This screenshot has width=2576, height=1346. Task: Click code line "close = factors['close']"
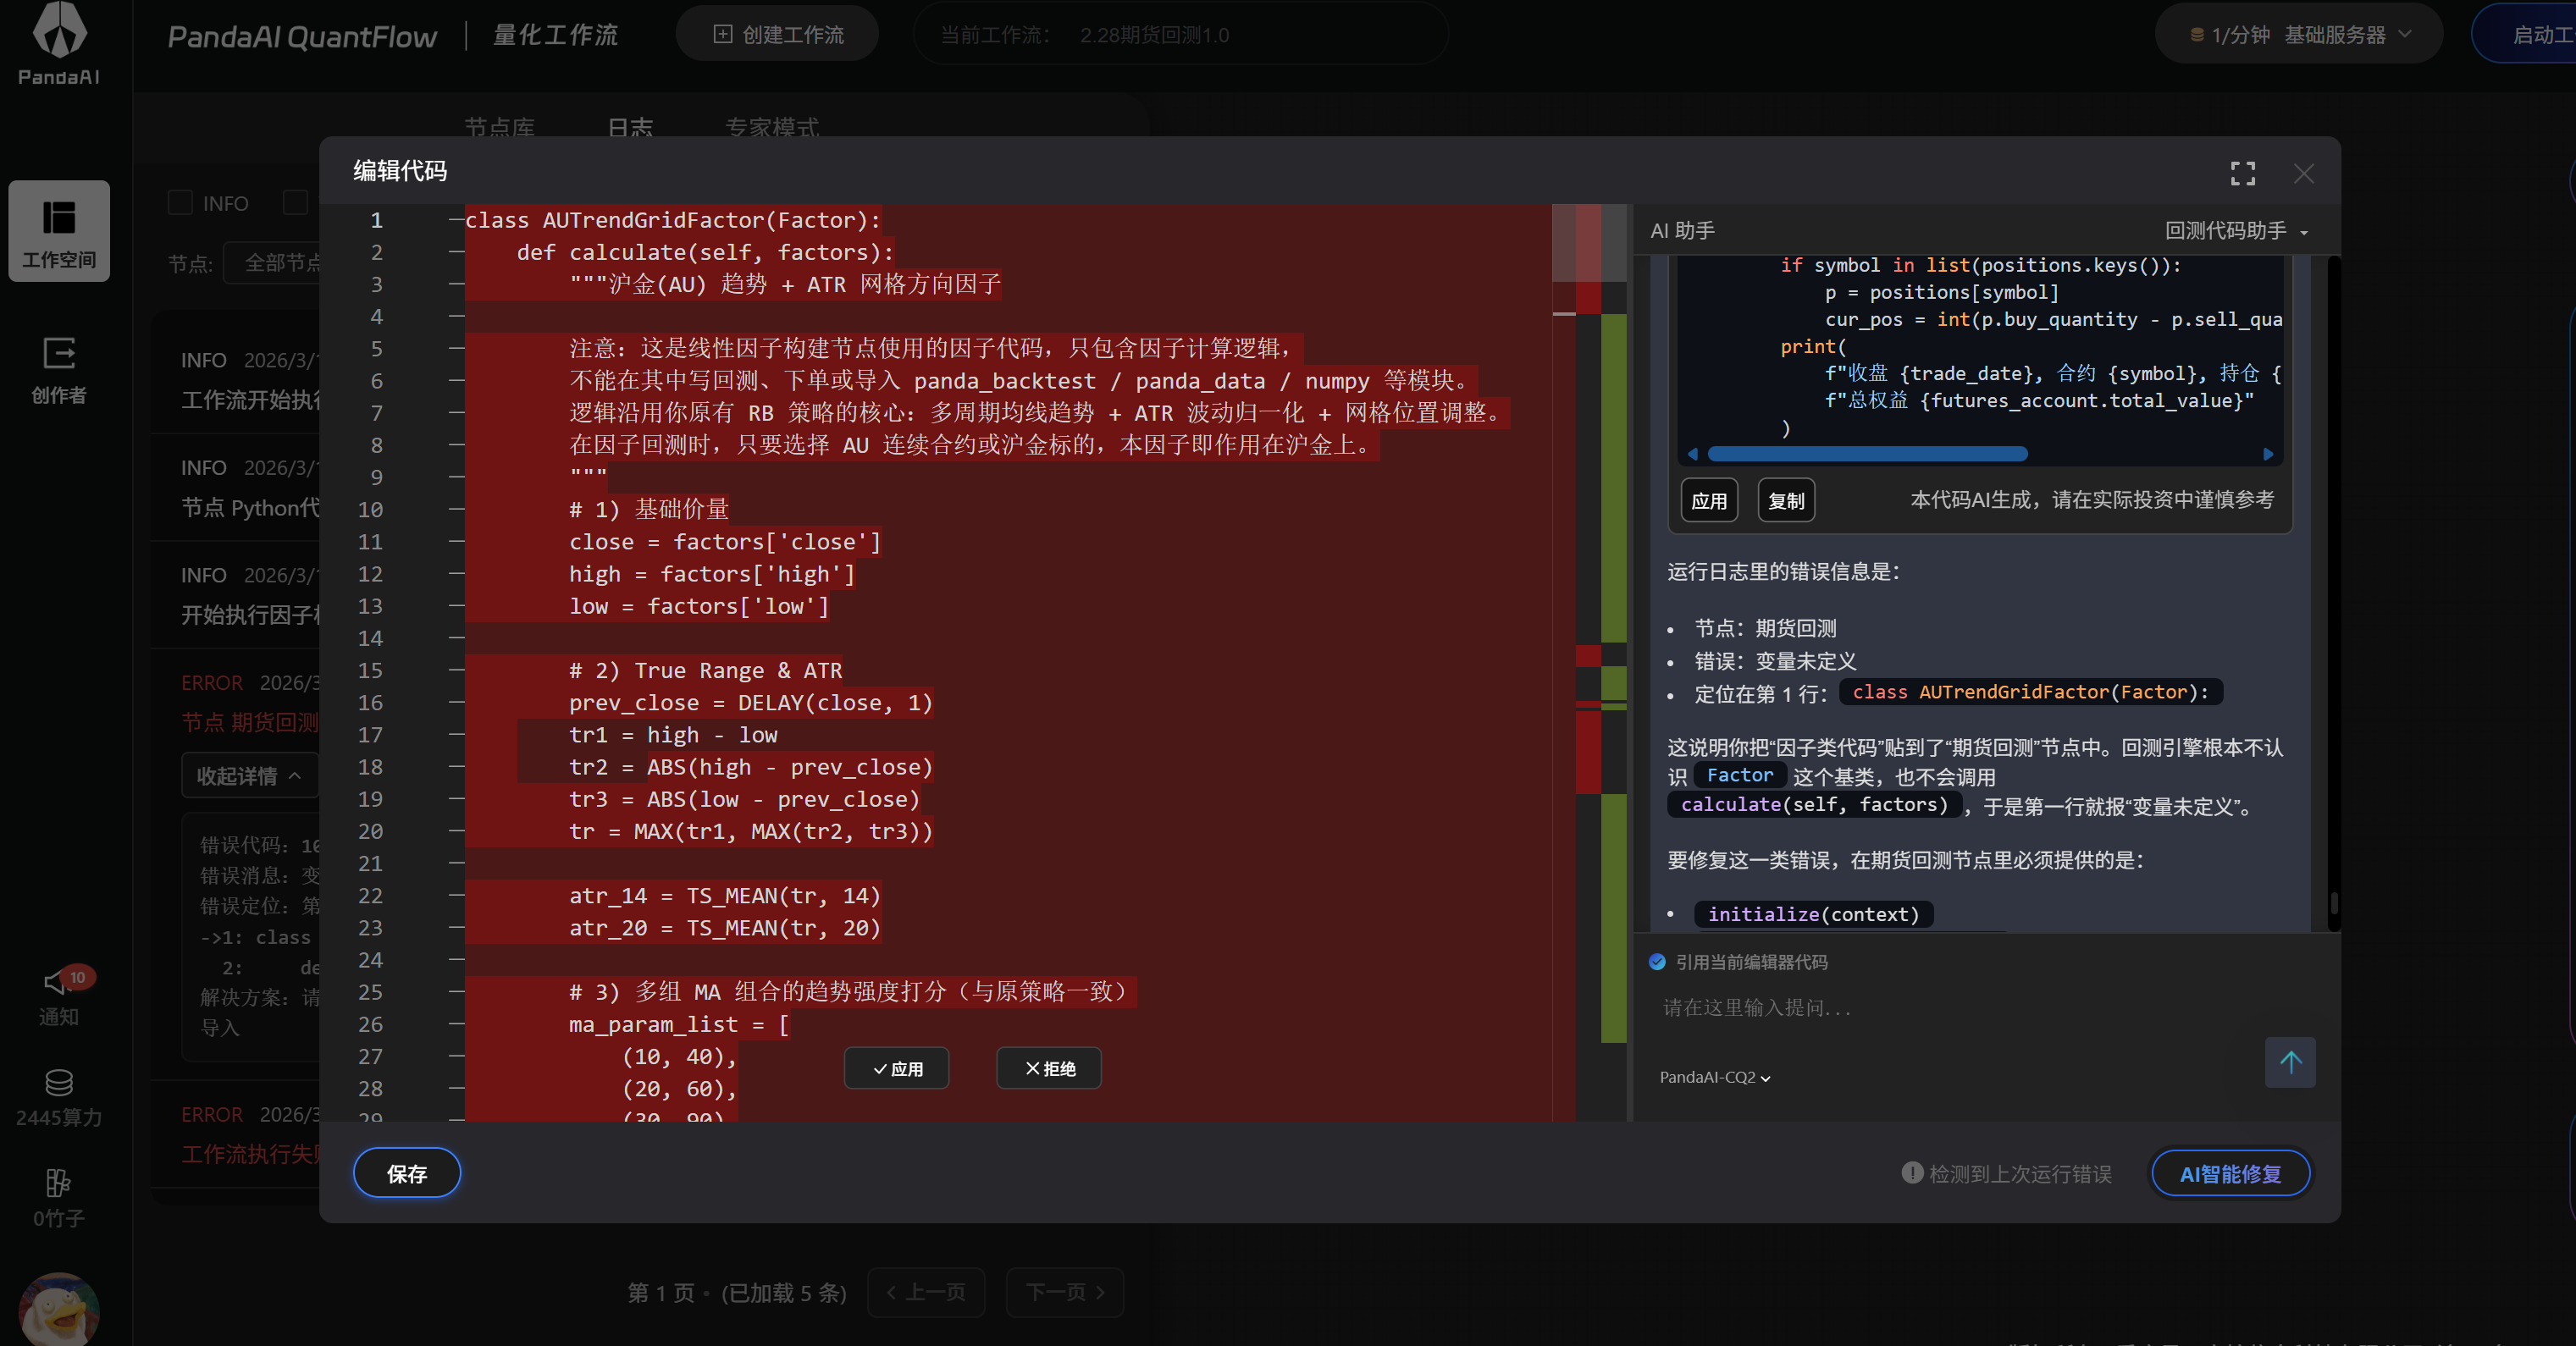(725, 542)
